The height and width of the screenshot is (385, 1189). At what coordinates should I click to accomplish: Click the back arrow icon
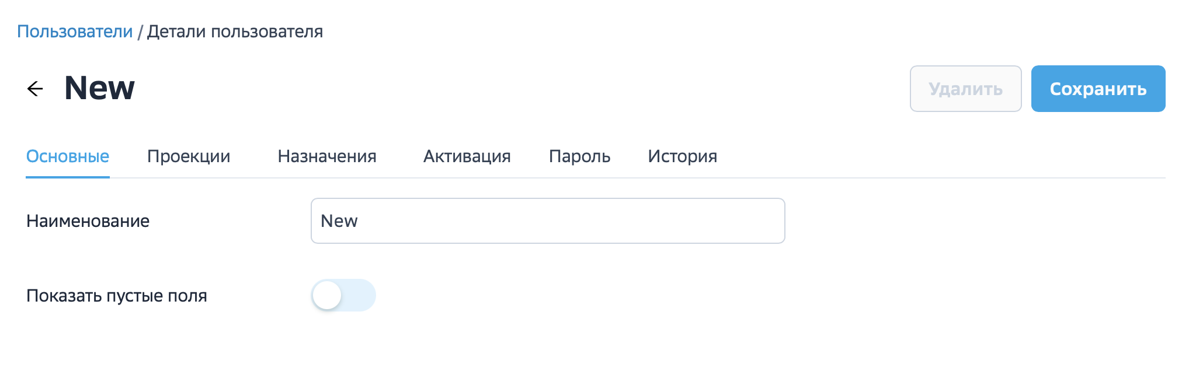[x=35, y=89]
